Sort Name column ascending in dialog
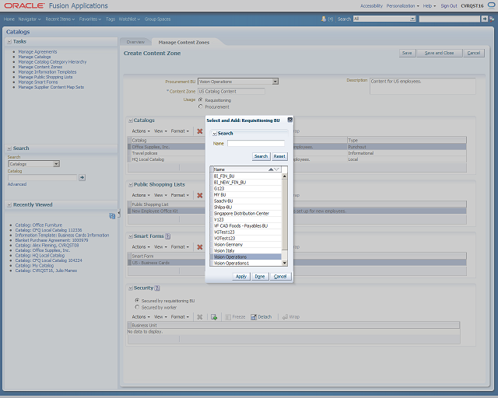 click(x=271, y=169)
